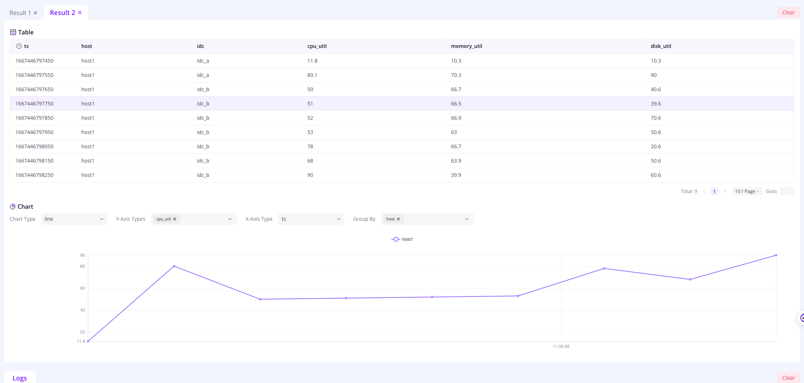This screenshot has width=804, height=383.
Task: Click the table grid icon
Action: coord(13,32)
